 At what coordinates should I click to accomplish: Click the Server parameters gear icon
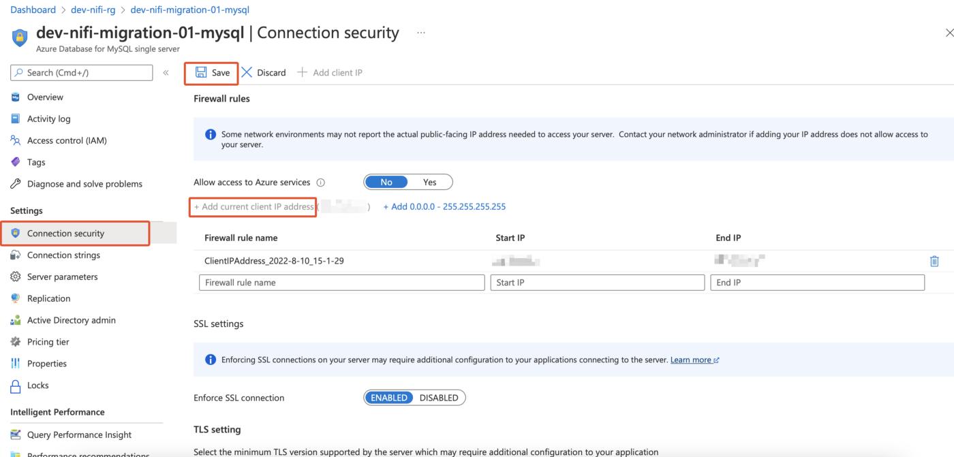(x=16, y=277)
